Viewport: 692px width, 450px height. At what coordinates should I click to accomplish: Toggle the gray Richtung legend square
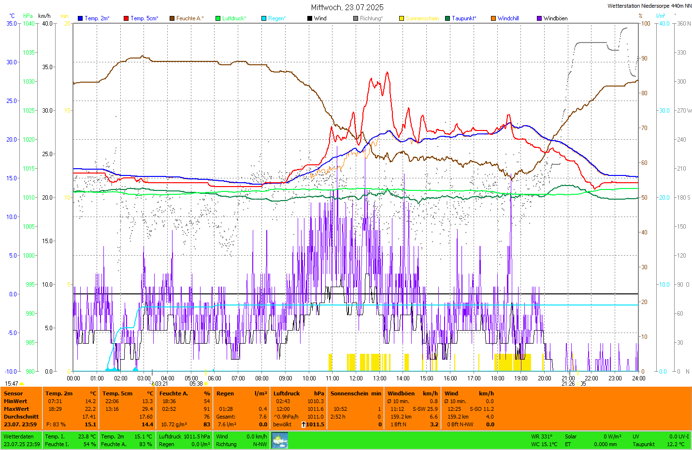point(356,18)
